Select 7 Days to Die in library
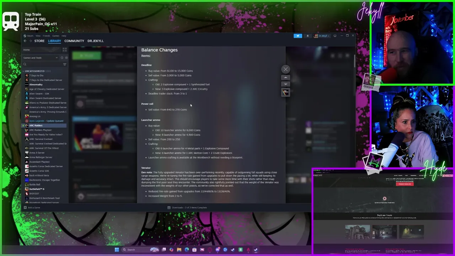455x256 pixels. click(36, 75)
